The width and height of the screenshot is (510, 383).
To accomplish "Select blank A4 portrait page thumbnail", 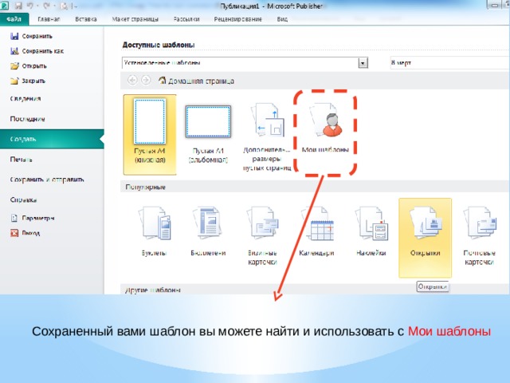I will point(150,122).
